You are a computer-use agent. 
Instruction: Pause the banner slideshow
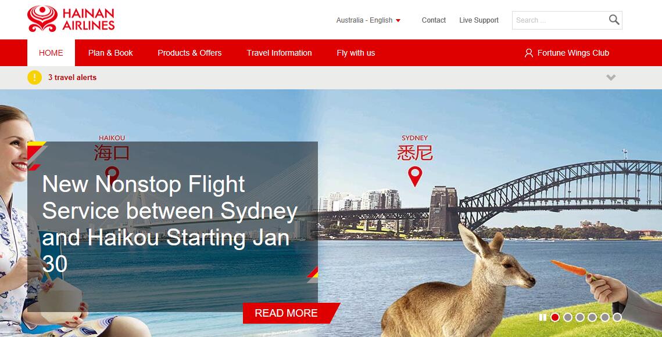point(542,317)
